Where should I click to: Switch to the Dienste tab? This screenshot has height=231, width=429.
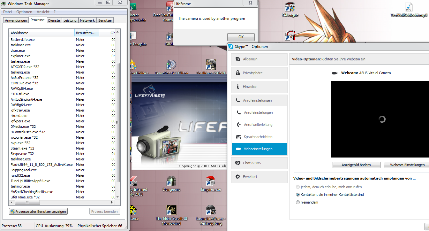(x=54, y=20)
